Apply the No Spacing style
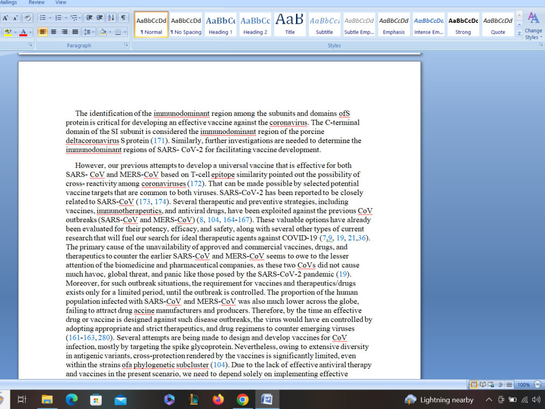 coord(186,24)
